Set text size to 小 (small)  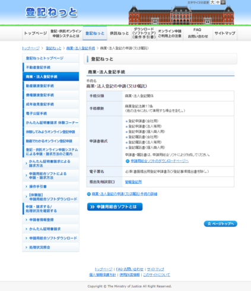(x=223, y=2)
